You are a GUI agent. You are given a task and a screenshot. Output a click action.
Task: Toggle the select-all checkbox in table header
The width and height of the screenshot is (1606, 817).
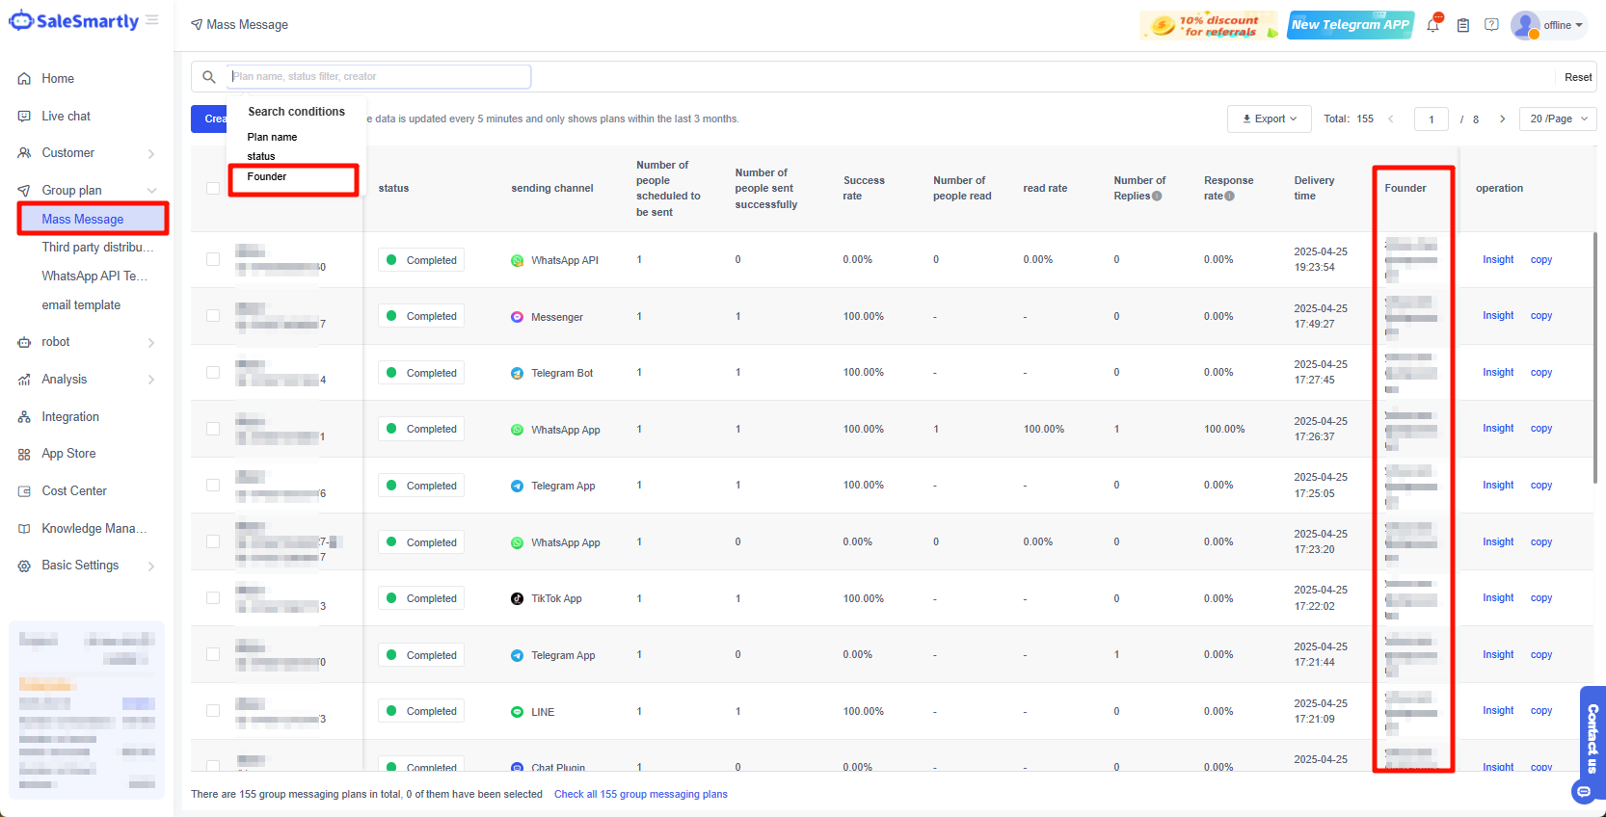[x=213, y=188]
